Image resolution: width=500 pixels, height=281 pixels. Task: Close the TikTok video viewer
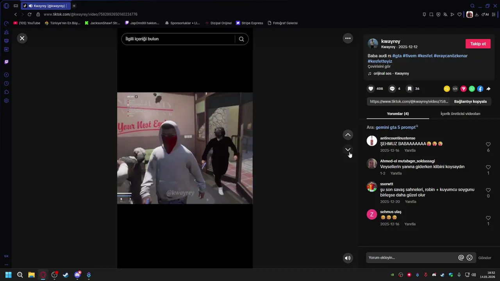[22, 38]
